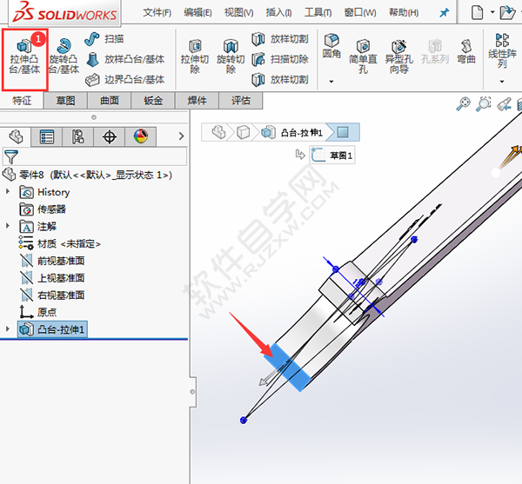
Task: Select the Simple Hole tool (简单直孔)
Action: [363, 56]
